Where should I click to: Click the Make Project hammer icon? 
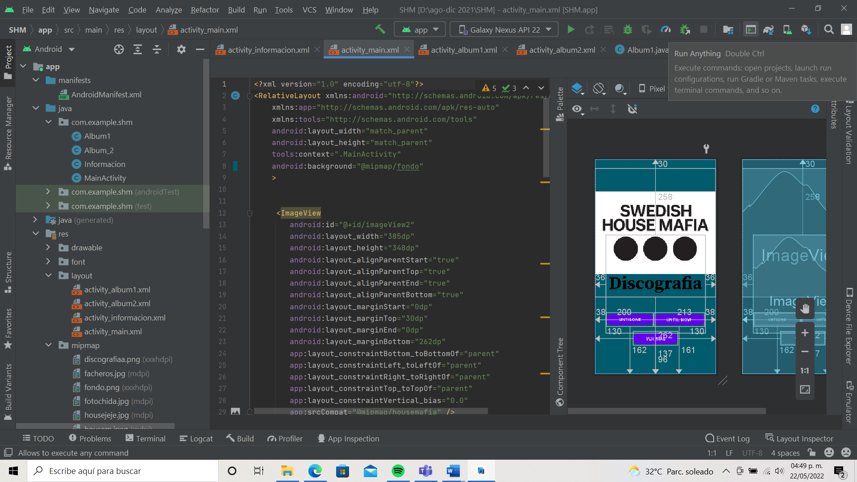[380, 29]
